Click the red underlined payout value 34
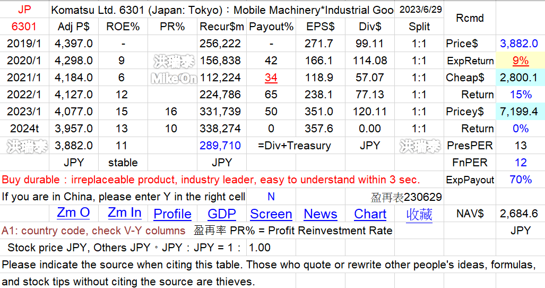The height and width of the screenshot is (288, 545). click(x=271, y=78)
